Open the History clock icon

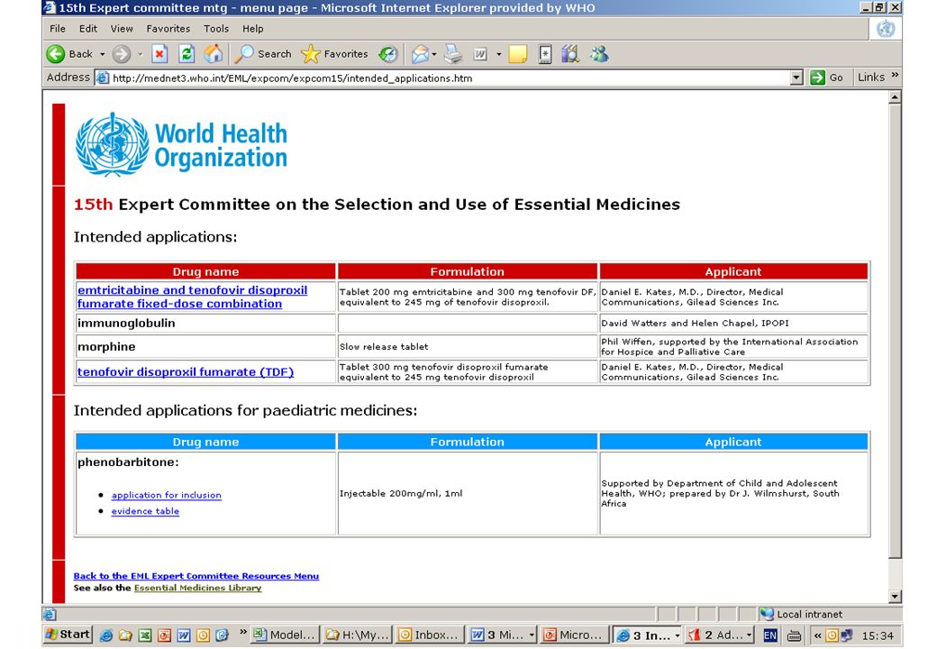388,54
